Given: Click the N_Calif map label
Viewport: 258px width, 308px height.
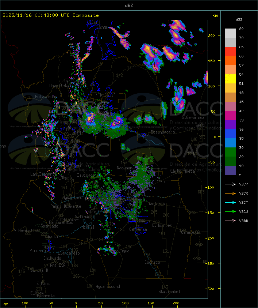Looking at the screenshot, I should [108, 95].
